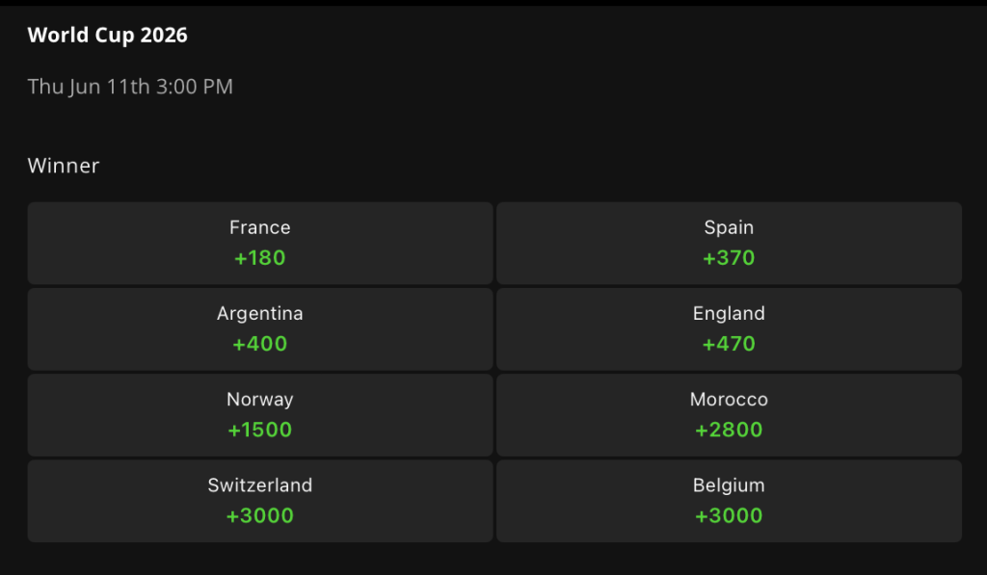The width and height of the screenshot is (987, 575).
Task: Open the World Cup 2026 event title
Action: pyautogui.click(x=108, y=36)
